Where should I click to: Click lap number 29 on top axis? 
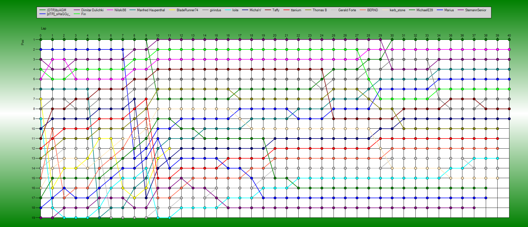tap(380, 36)
